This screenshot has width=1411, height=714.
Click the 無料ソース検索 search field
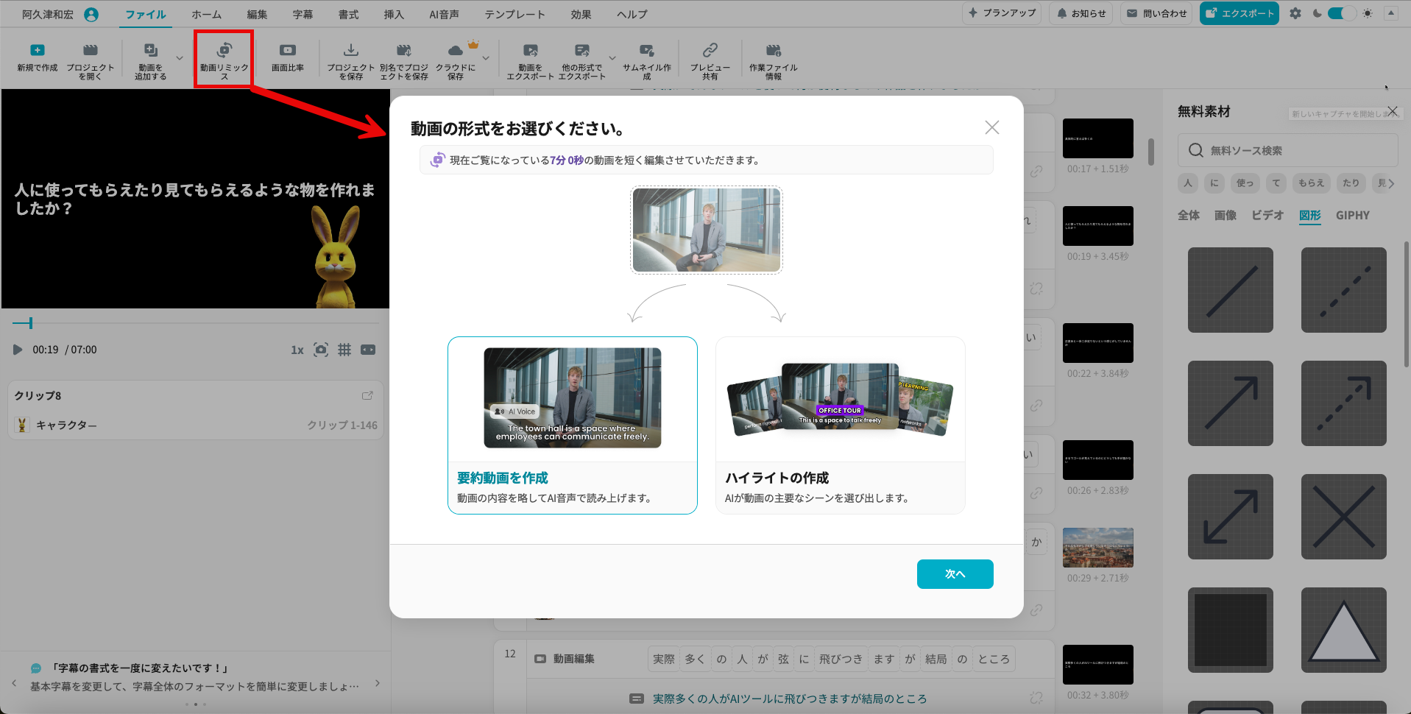(x=1287, y=150)
